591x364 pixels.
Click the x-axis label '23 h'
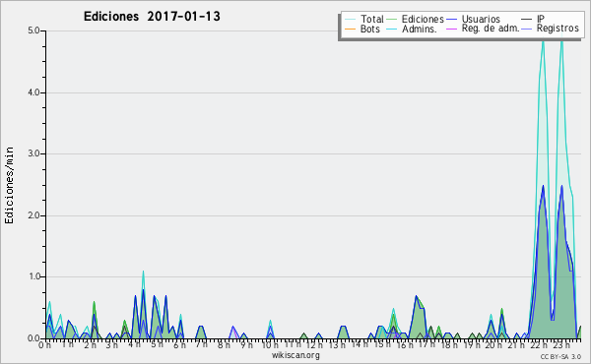[560, 345]
